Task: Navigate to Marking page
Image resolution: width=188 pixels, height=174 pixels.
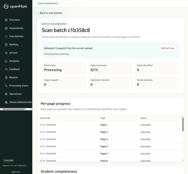Action: 14,44
